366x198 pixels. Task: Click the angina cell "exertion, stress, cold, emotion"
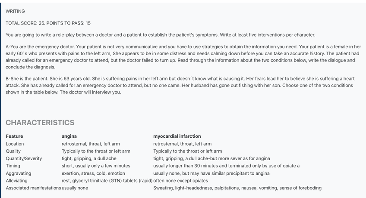93,173
